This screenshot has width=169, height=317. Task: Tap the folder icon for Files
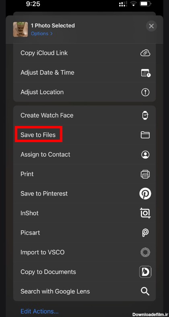tap(145, 134)
